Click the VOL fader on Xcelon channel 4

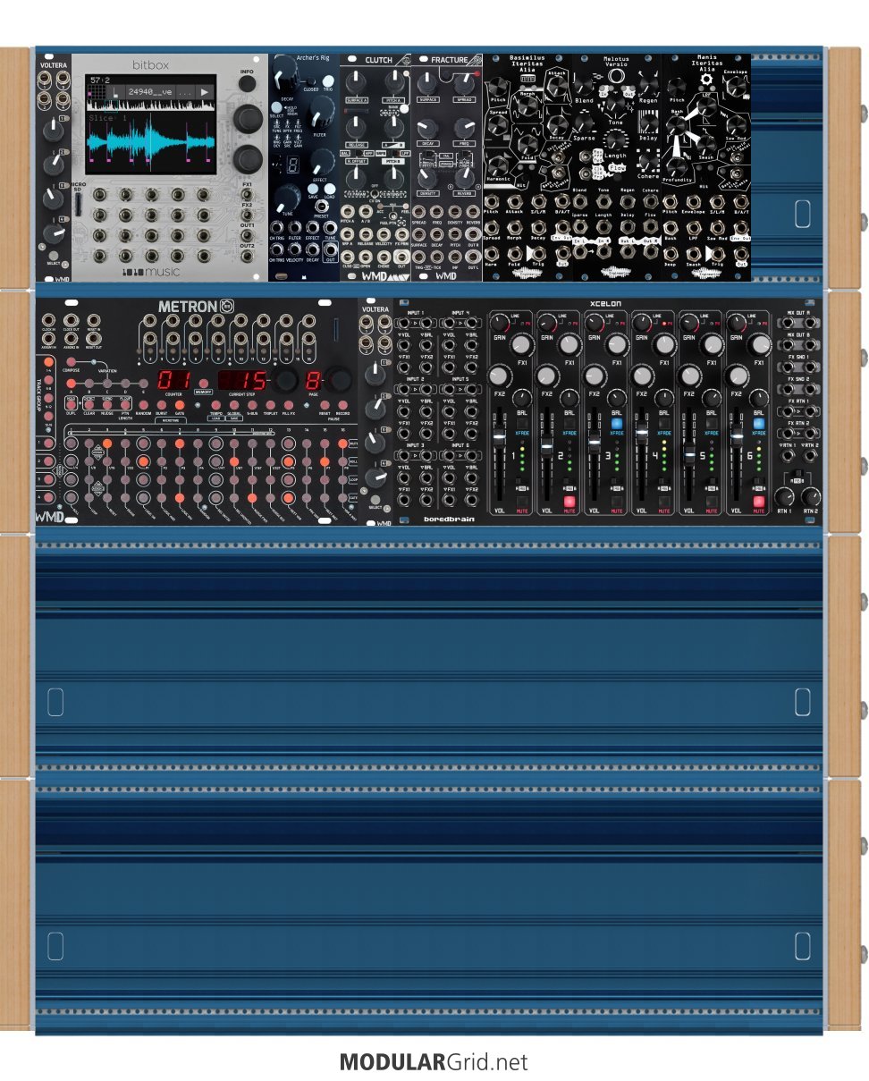click(x=641, y=432)
